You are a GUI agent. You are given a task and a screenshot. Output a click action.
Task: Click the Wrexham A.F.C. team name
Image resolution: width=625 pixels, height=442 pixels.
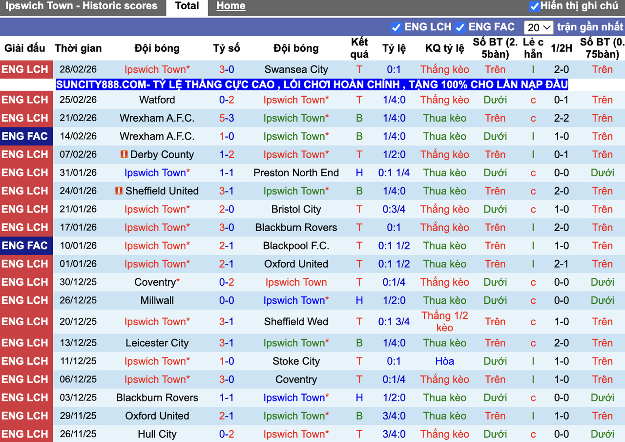pyautogui.click(x=157, y=118)
